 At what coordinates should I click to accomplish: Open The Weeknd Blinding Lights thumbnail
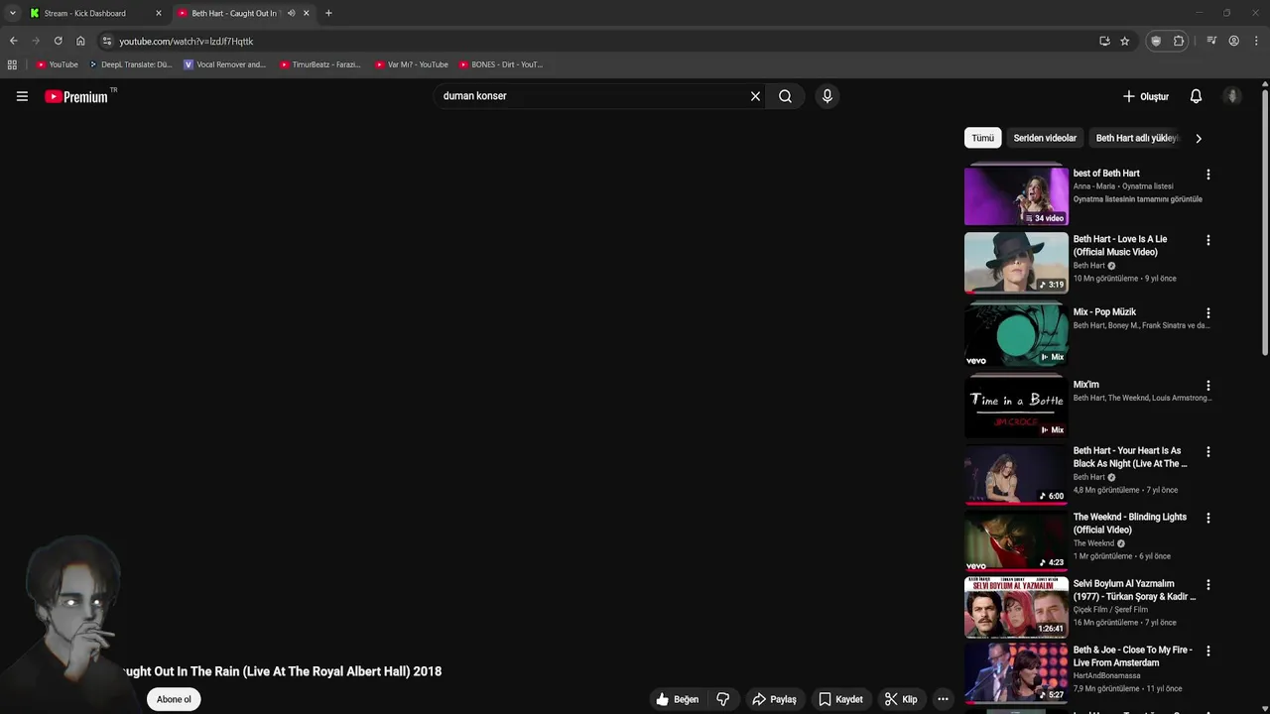pyautogui.click(x=1016, y=540)
